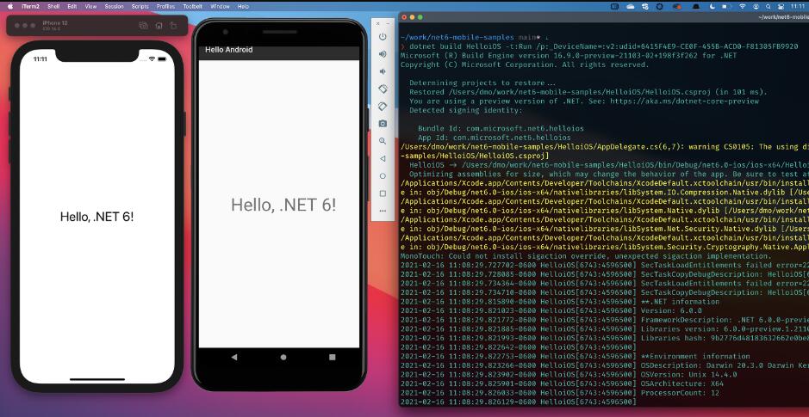Click the Detected signing identity line
Viewport: 809px width, 417px height.
(466, 110)
